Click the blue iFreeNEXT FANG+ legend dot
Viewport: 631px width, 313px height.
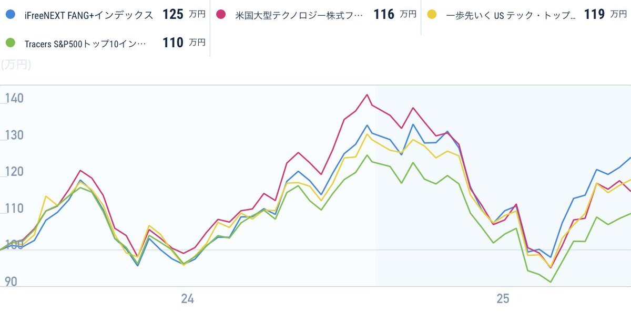pyautogui.click(x=10, y=14)
